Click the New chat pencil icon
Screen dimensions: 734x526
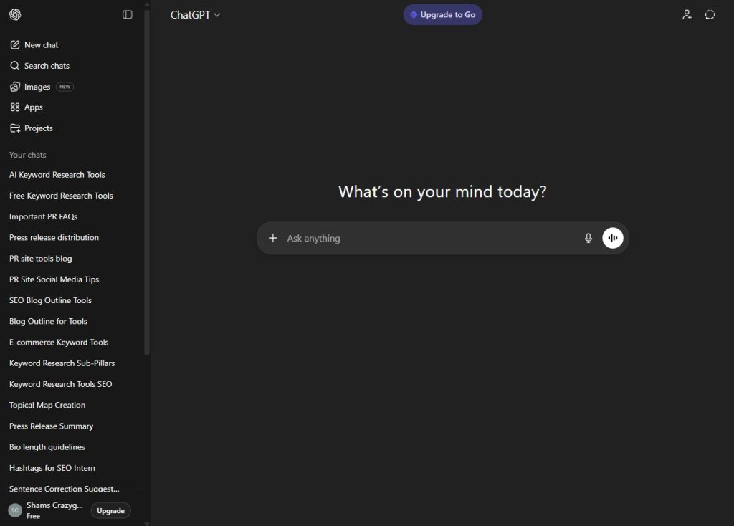point(15,45)
